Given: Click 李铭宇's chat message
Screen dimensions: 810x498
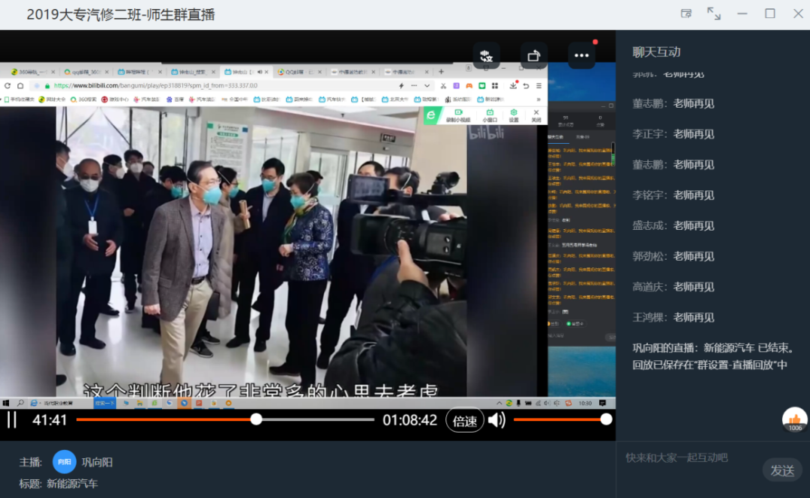Looking at the screenshot, I should (x=673, y=195).
